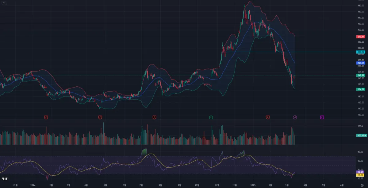Select the red 377.44 upper band label
Viewport: 368px width, 188px height.
click(x=361, y=37)
